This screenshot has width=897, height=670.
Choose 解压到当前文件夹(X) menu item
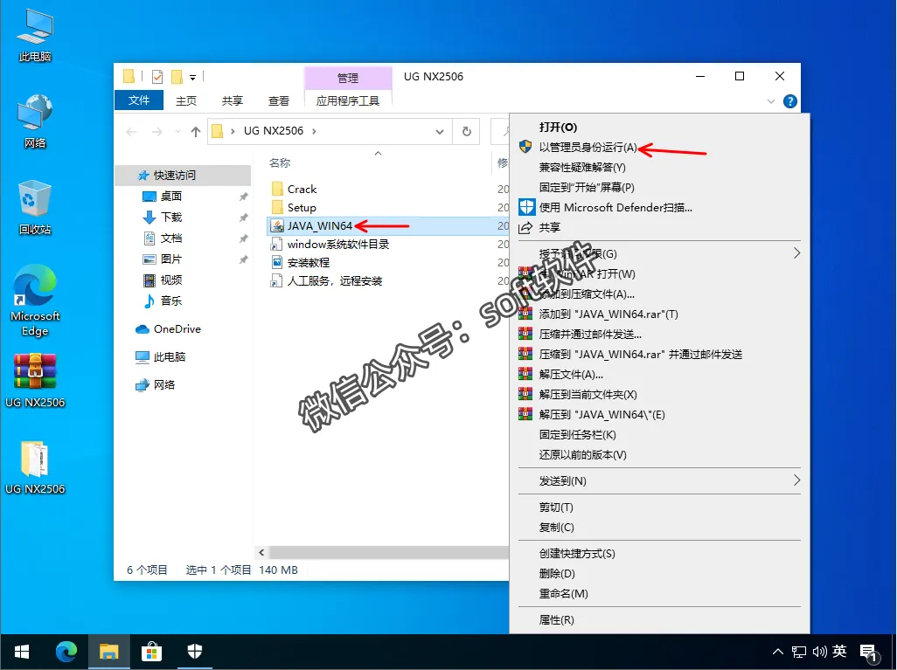(x=659, y=395)
